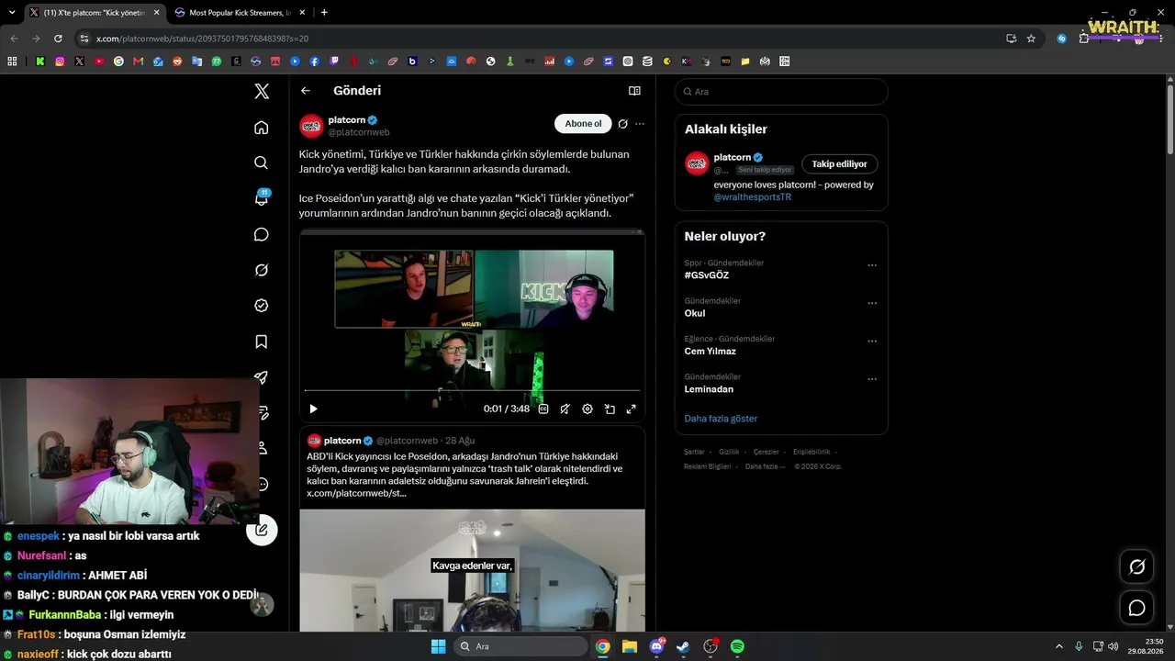The width and height of the screenshot is (1175, 661).
Task: Click the X search field labeled Ara
Action: coord(781,92)
